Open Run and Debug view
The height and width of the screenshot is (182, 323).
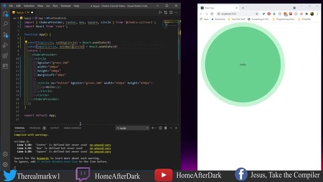[x=6, y=45]
